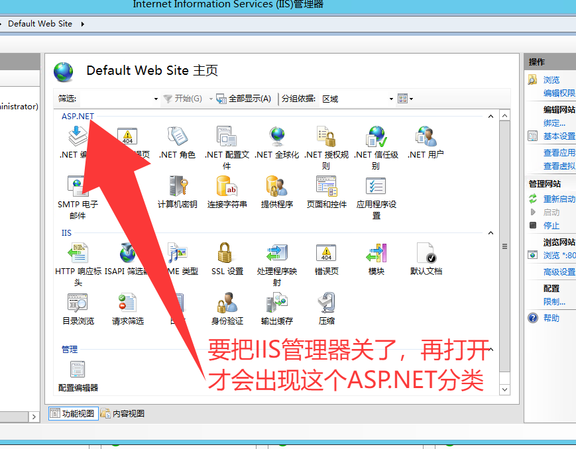Click Default Web Site in breadcrumb
This screenshot has height=449, width=576.
pyautogui.click(x=40, y=24)
